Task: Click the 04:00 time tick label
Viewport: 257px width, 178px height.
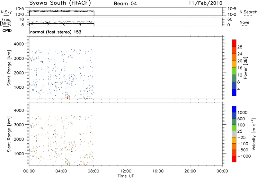Action: 61,171
